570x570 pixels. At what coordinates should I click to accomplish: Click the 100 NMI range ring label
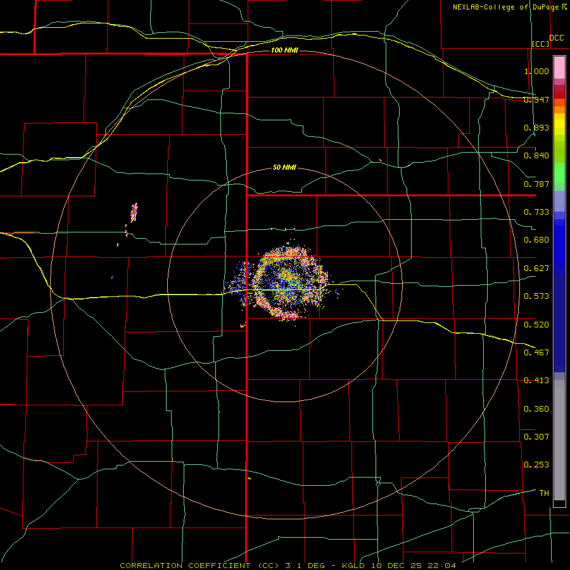tap(284, 50)
